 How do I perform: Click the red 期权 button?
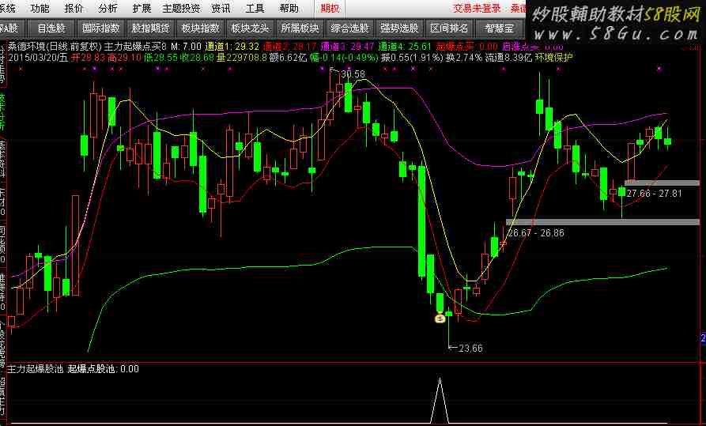click(330, 8)
